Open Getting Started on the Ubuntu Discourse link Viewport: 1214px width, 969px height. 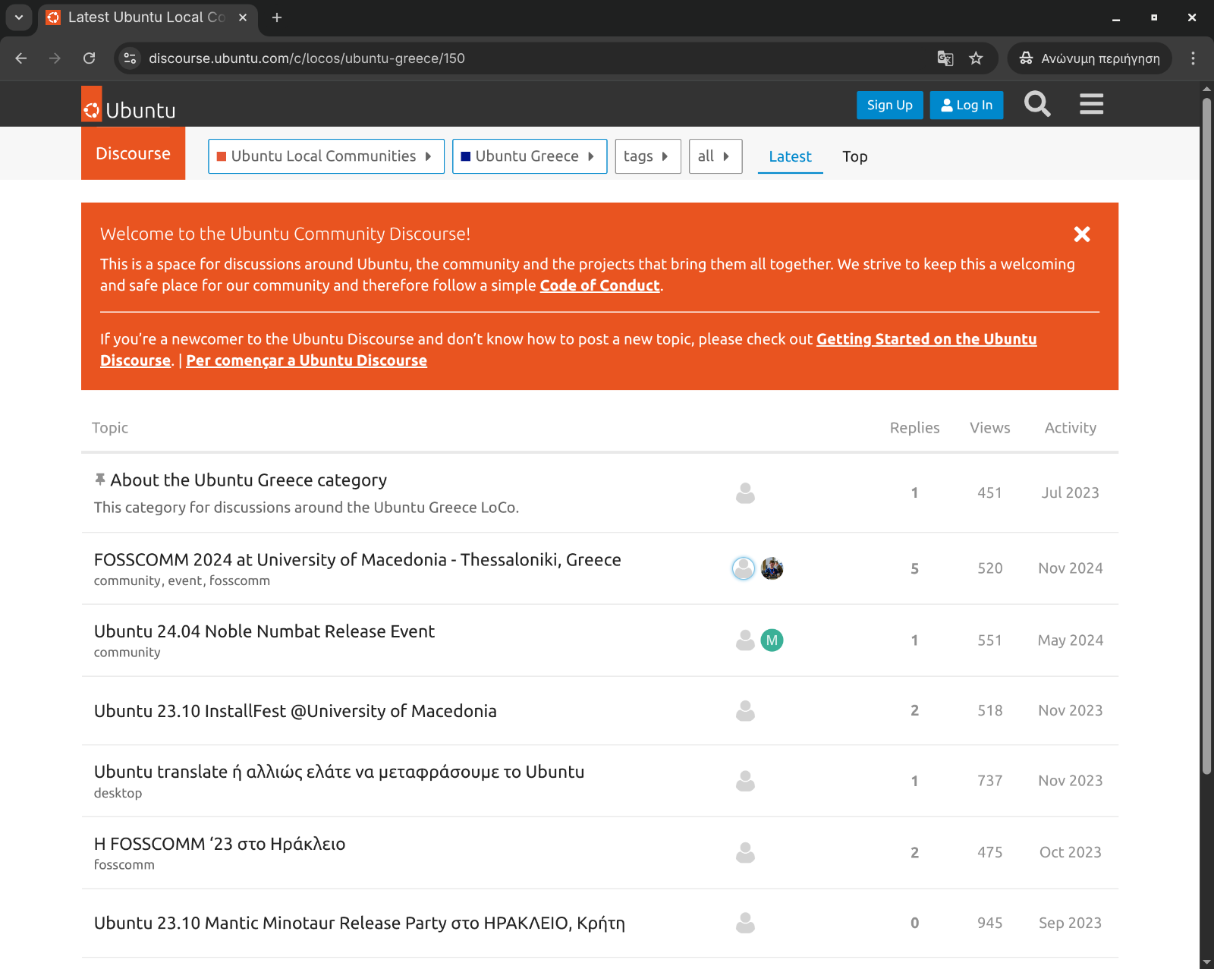point(926,339)
